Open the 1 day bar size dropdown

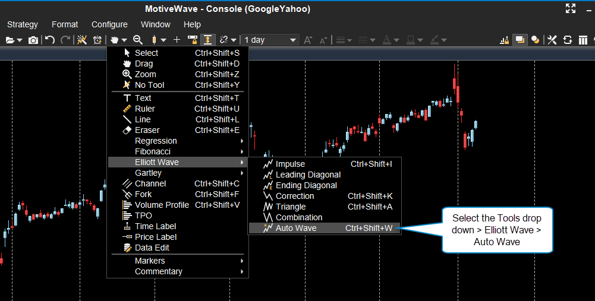270,40
